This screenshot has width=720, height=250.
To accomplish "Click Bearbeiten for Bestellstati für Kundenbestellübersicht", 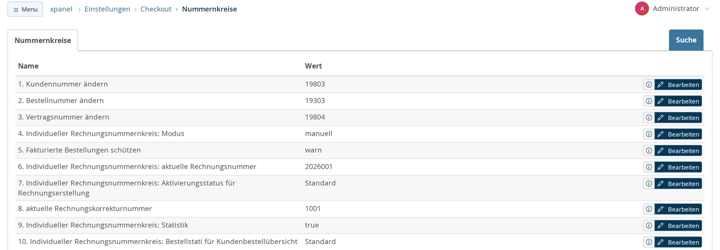I will [x=678, y=242].
